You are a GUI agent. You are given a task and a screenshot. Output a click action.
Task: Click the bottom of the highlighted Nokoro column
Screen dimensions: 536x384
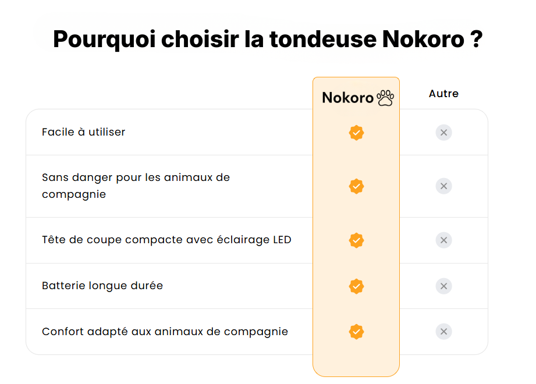[356, 367]
